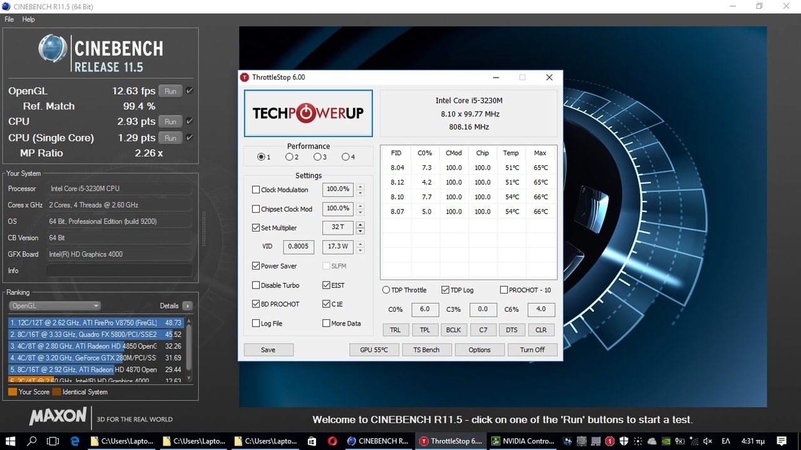Click the CLR button to reset

tap(541, 330)
